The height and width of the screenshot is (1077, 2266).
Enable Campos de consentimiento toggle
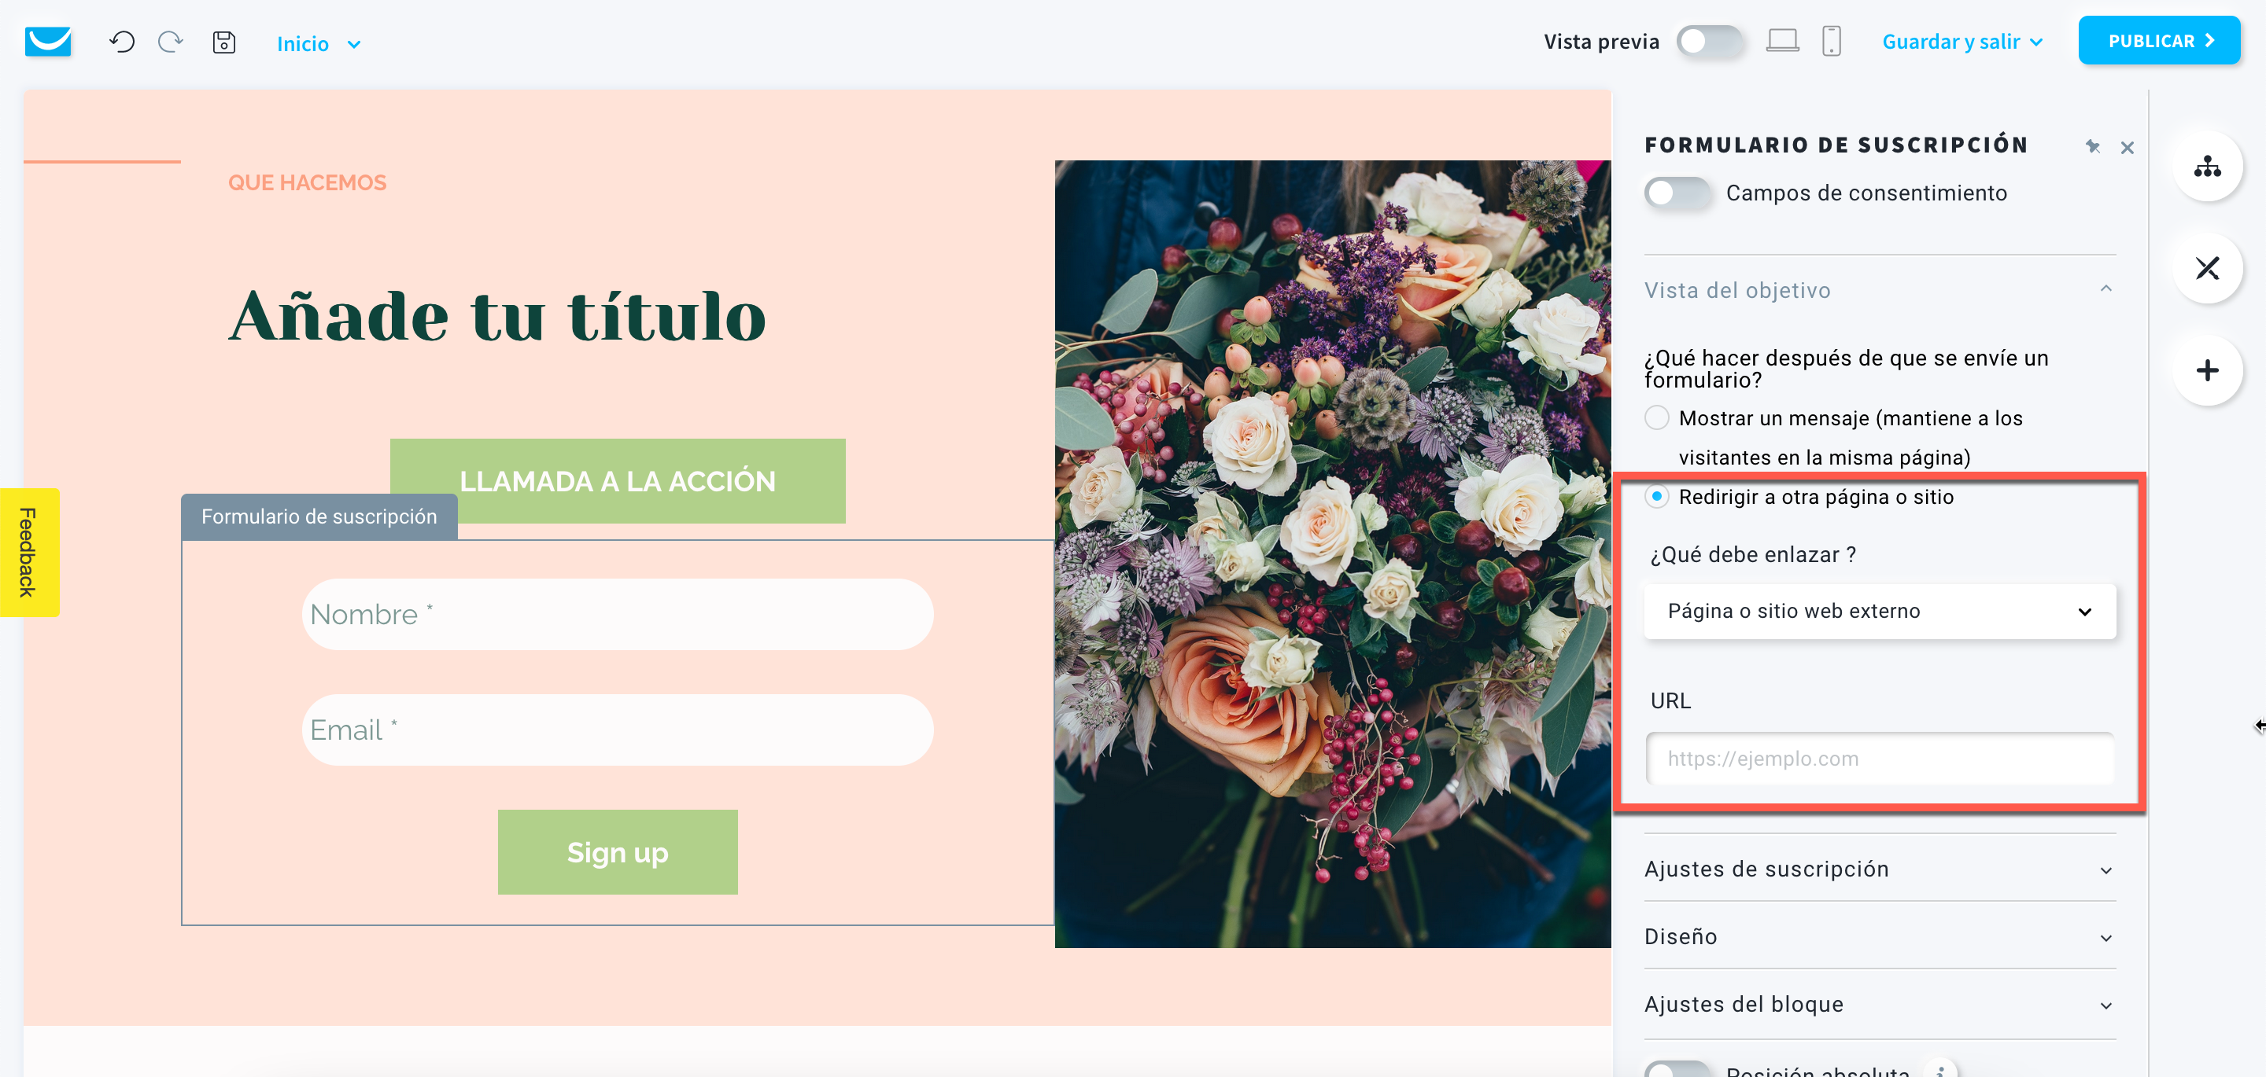tap(1677, 193)
